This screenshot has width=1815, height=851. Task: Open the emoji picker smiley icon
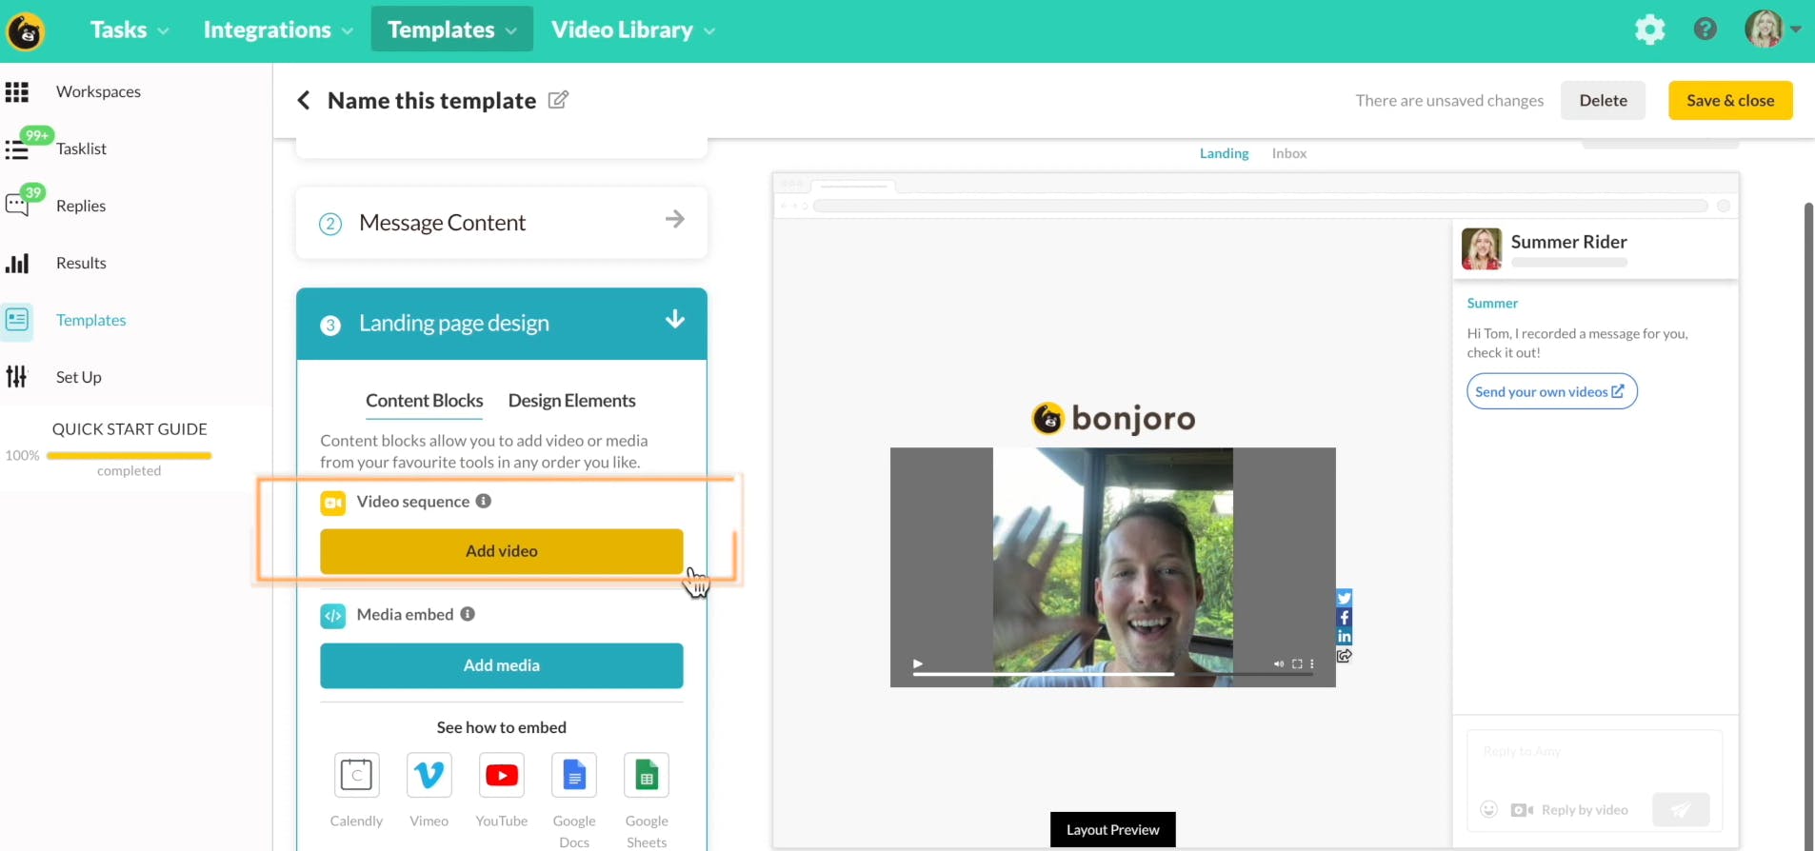click(x=1489, y=810)
